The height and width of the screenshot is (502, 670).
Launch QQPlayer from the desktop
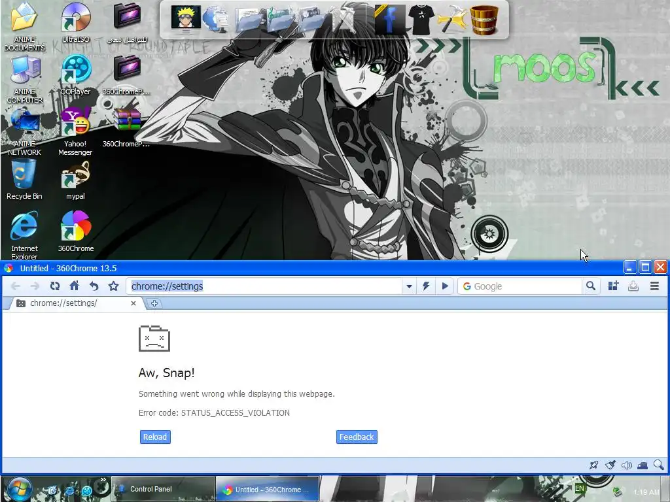tap(76, 75)
